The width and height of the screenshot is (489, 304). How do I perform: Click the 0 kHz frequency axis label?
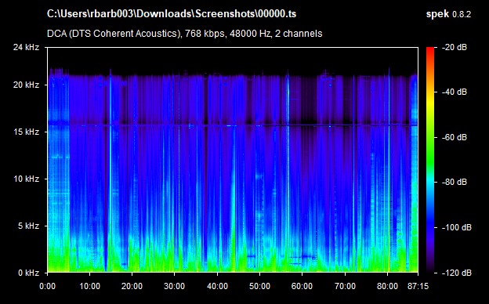[28, 273]
